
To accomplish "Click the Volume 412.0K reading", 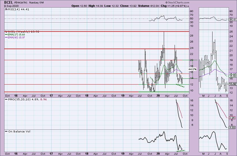I will (149, 6).
